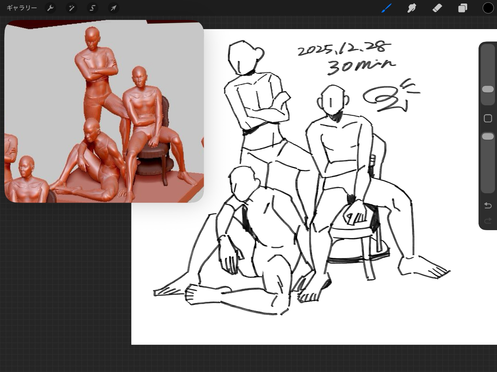Activate the Transform arrow tool
This screenshot has height=372, width=497.
click(114, 8)
